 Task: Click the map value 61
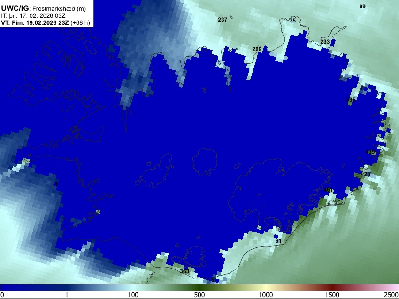[278, 240]
